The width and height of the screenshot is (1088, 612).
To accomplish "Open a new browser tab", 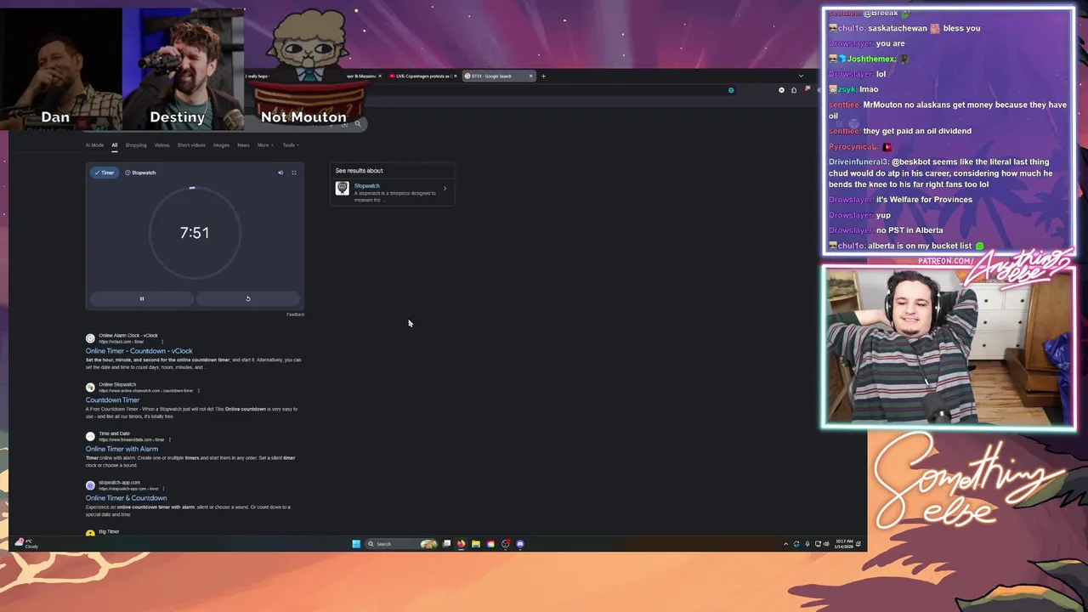I will tap(543, 76).
